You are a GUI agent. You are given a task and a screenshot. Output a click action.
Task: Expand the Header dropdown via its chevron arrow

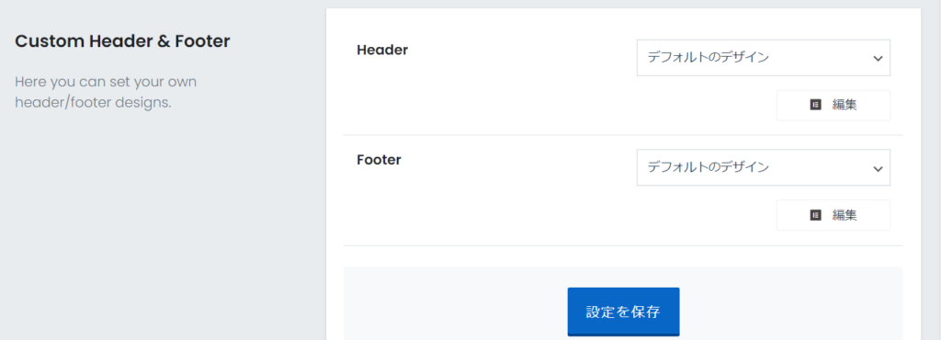(878, 58)
